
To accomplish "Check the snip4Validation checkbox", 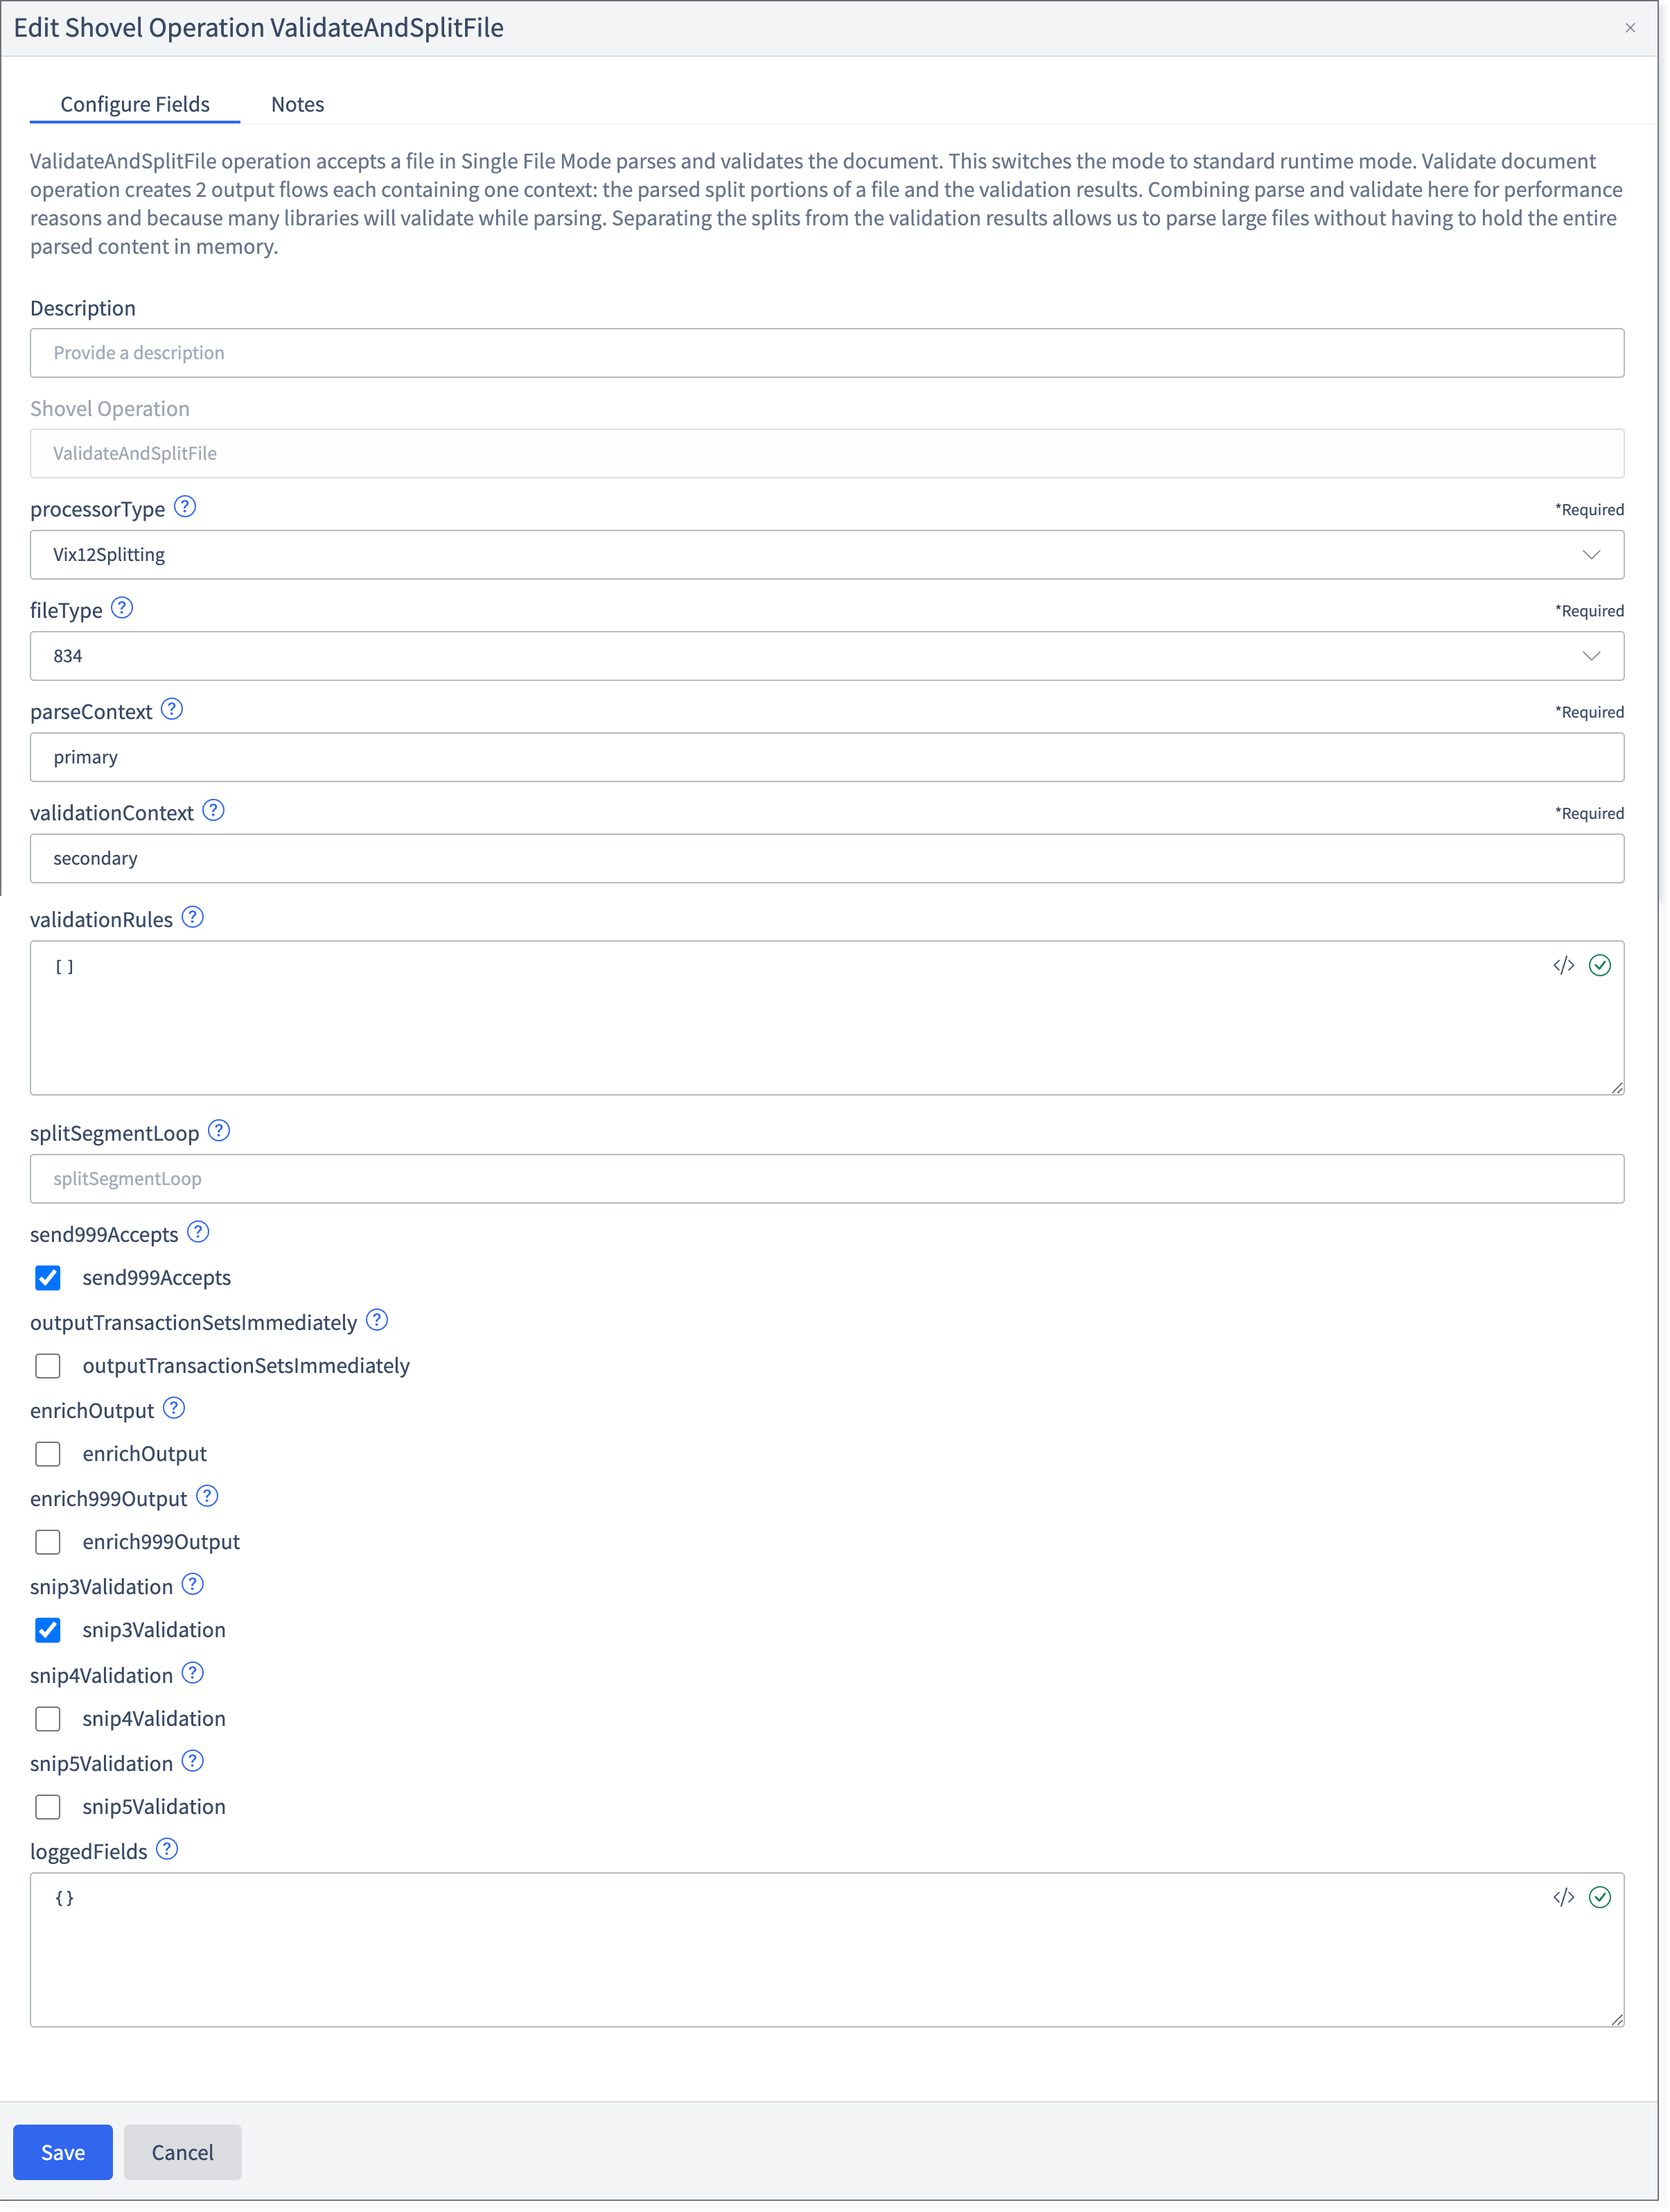I will [x=48, y=1719].
